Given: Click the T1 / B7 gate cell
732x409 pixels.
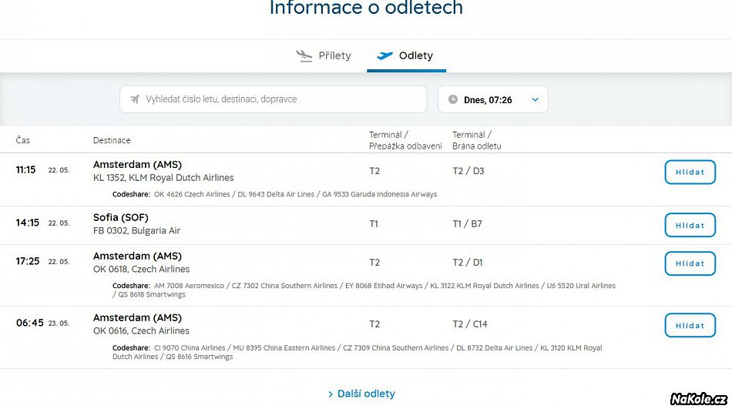Looking at the screenshot, I should coord(467,223).
